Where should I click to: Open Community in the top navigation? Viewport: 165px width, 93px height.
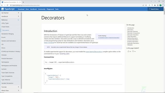click(x=42, y=9)
